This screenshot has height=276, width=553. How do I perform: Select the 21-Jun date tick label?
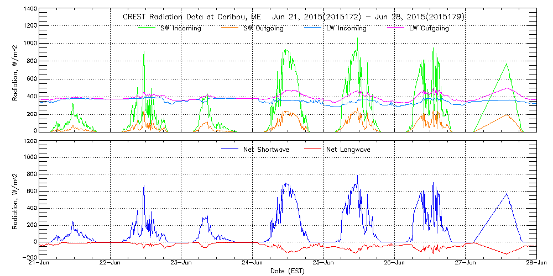(x=39, y=263)
